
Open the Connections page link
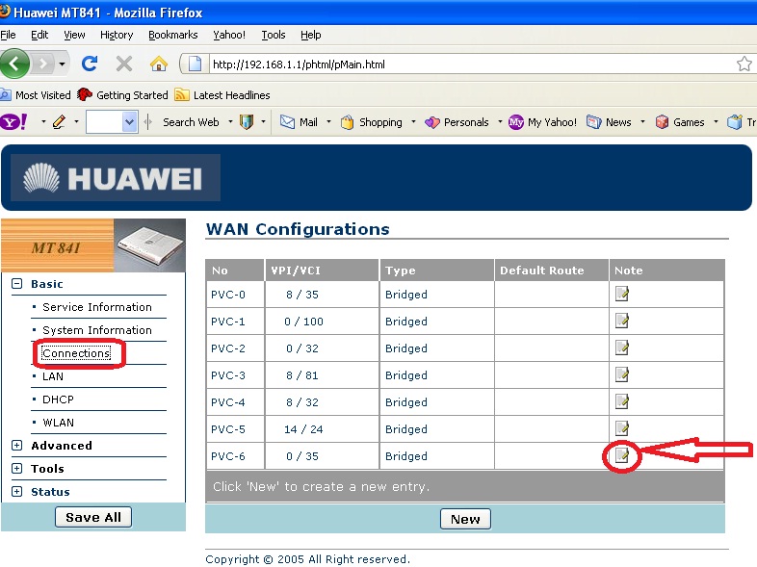coord(76,353)
